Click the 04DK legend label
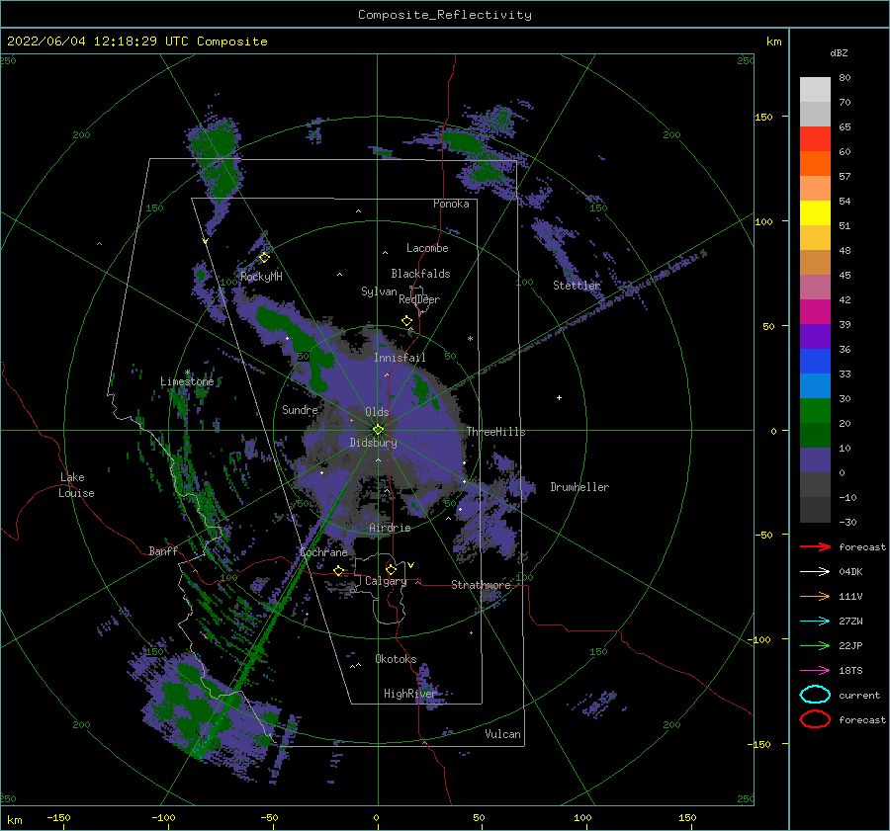Screen dimensions: 890x831 850,572
